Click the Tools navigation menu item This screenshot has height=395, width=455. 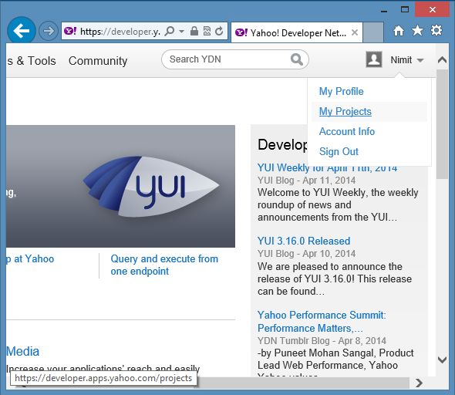tap(31, 61)
